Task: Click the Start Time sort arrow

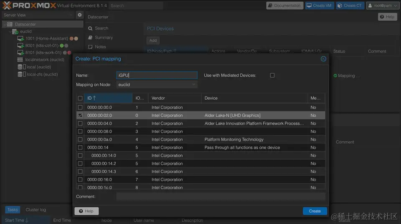Action: pyautogui.click(x=27, y=220)
